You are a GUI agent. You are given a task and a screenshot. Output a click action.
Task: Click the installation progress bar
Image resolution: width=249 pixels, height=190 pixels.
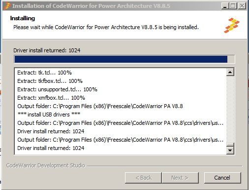(x=124, y=59)
